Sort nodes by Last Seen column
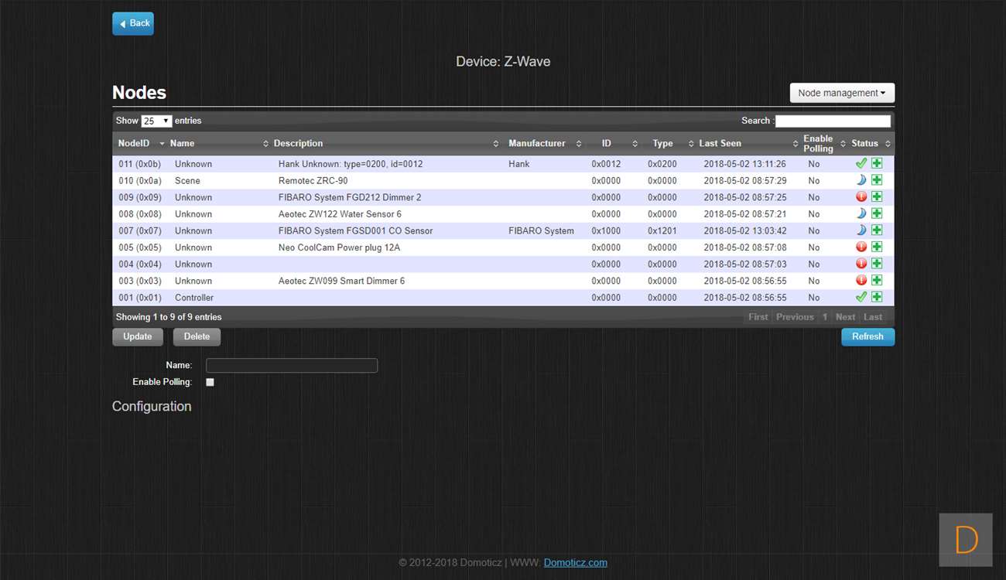 [720, 143]
